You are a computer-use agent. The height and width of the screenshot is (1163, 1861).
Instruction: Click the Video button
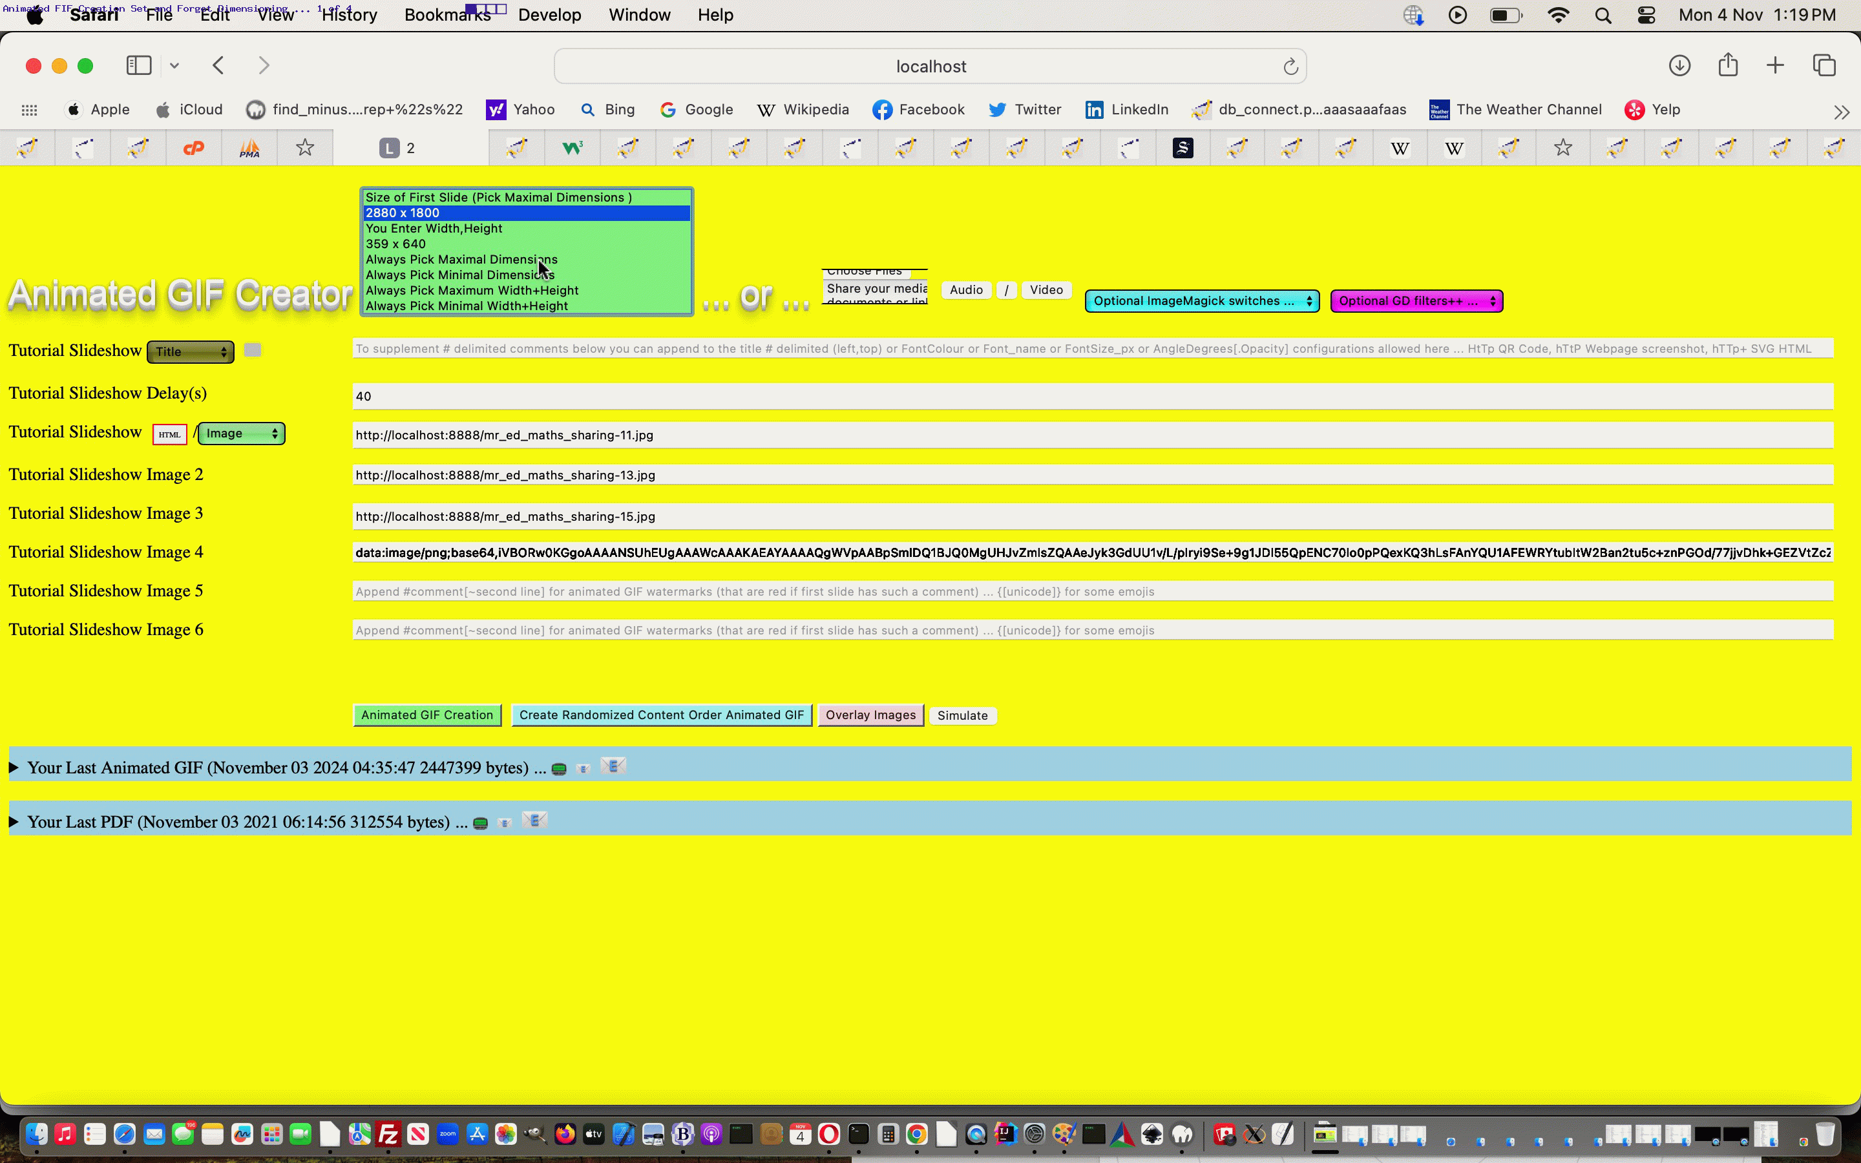pyautogui.click(x=1046, y=290)
